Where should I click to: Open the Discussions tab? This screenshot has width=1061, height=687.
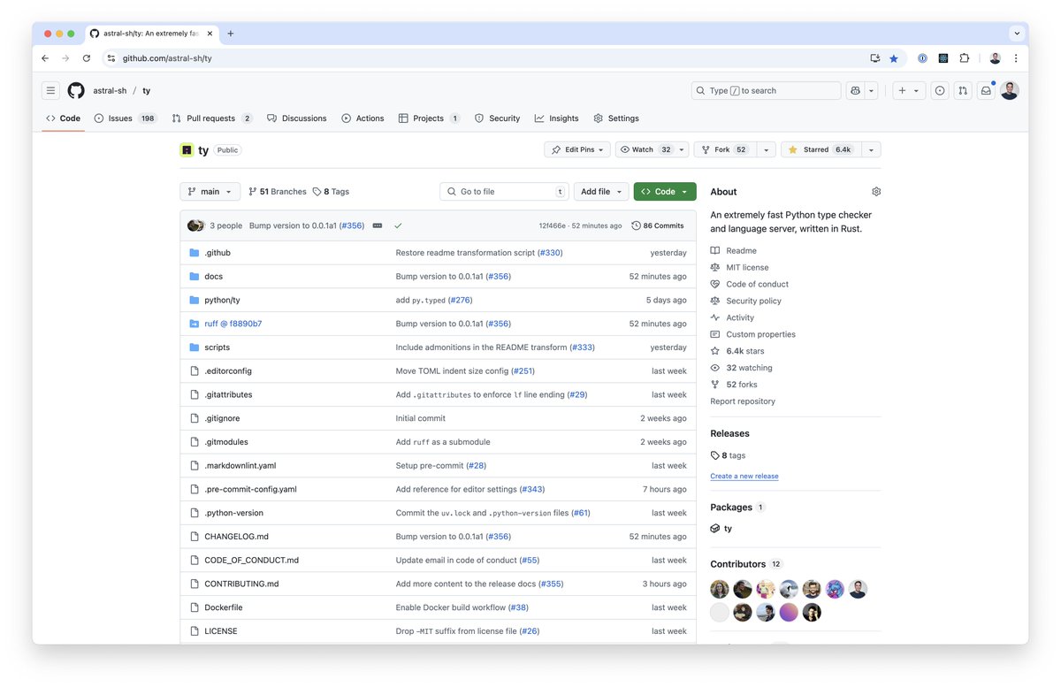pyautogui.click(x=297, y=118)
